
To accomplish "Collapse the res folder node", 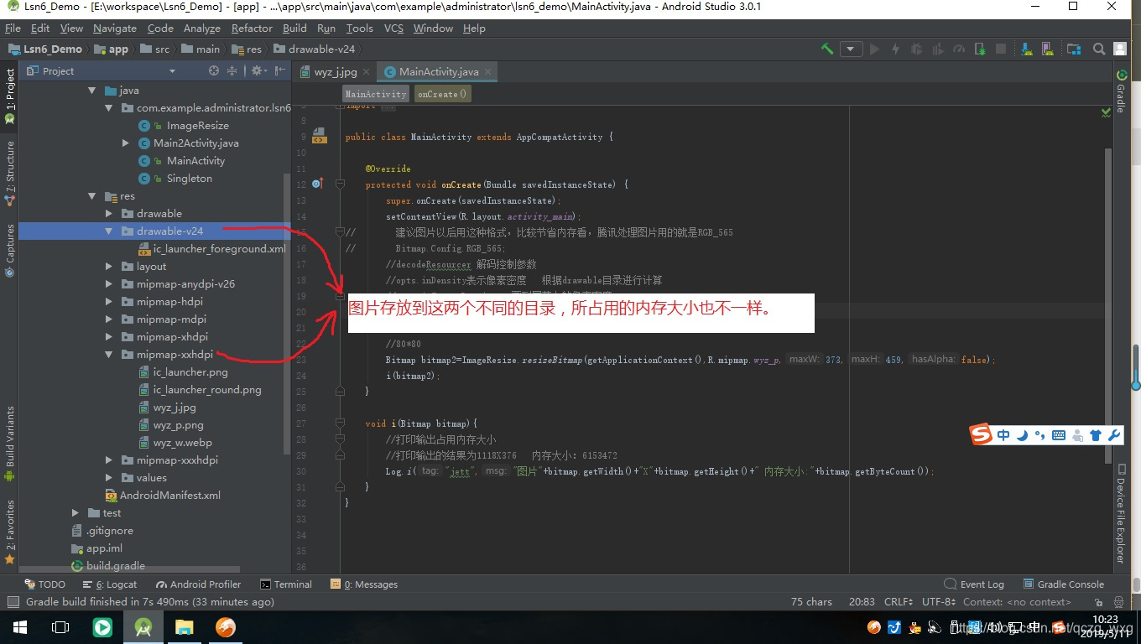I will tap(92, 196).
